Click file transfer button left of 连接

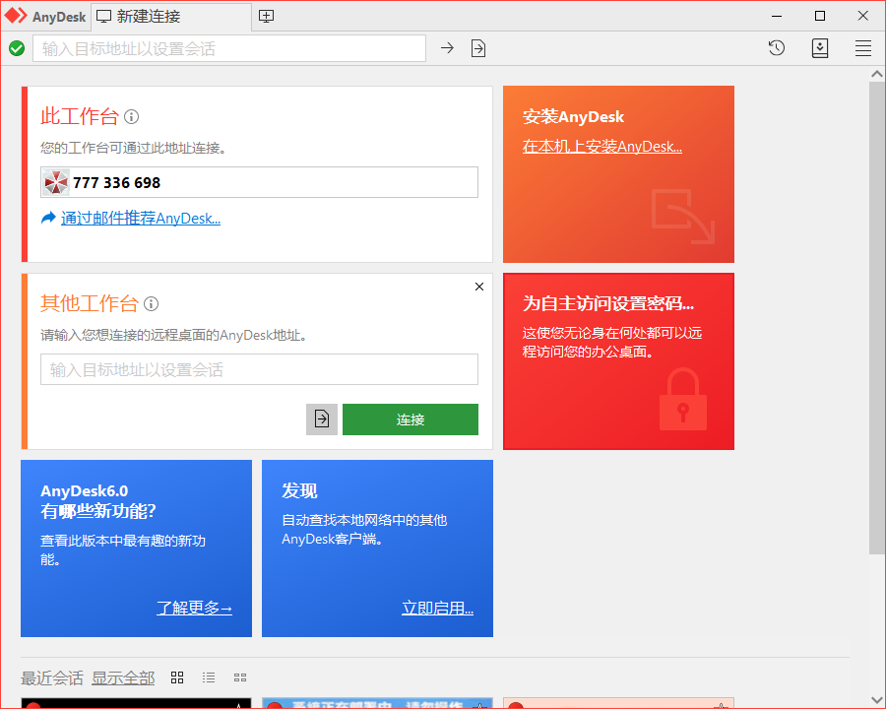click(x=322, y=419)
